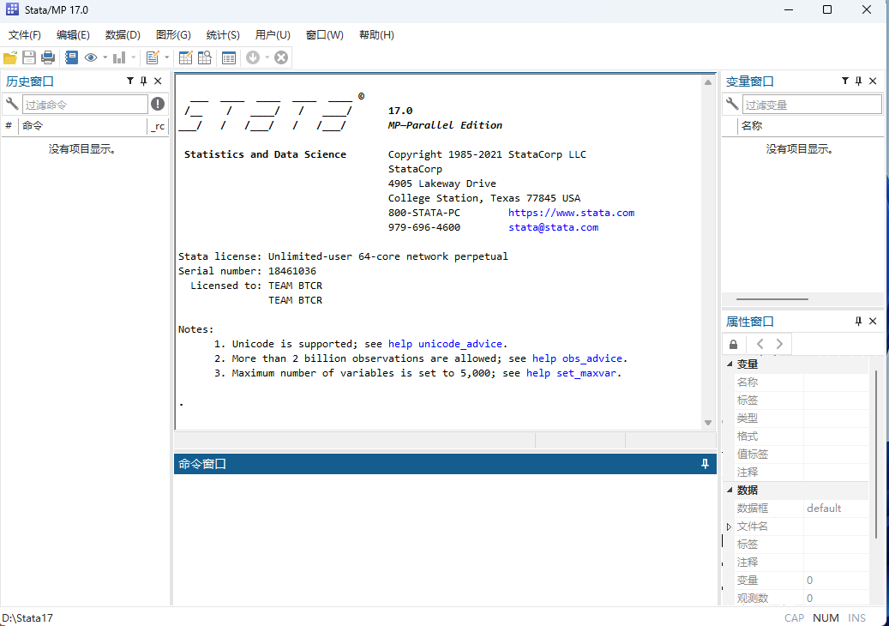Open the 文件(F) menu
This screenshot has height=626, width=889.
coord(24,35)
